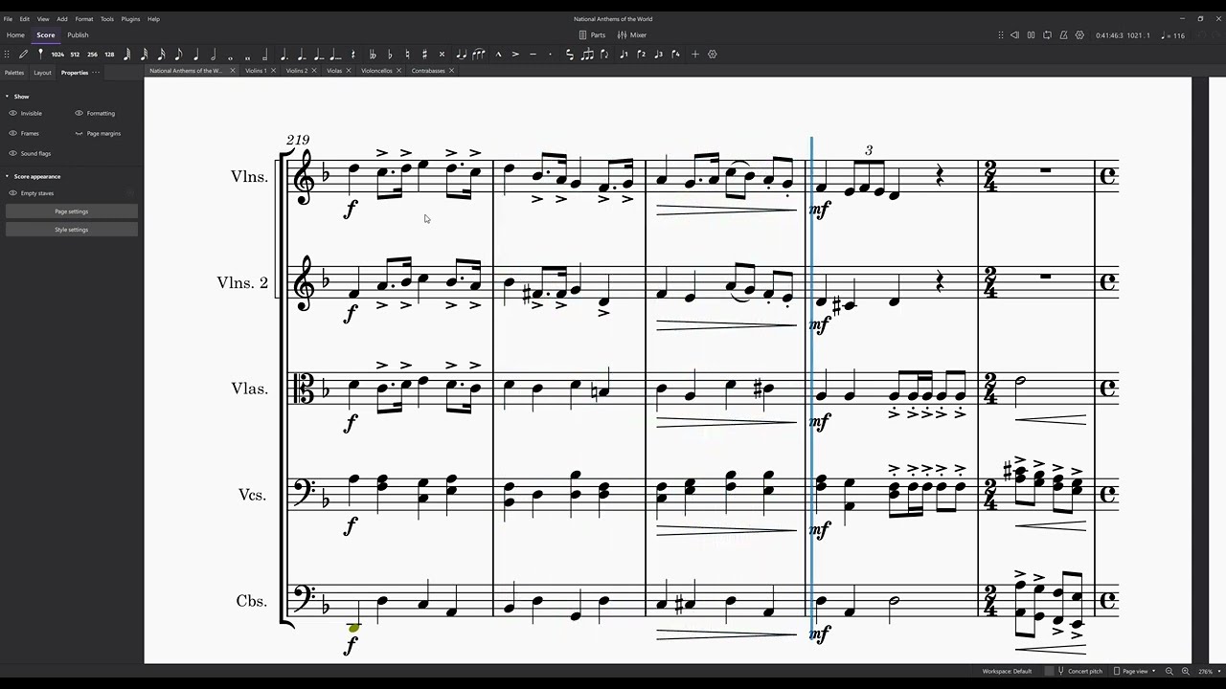
Task: Toggle note input pencil mode
Action: [x=23, y=55]
